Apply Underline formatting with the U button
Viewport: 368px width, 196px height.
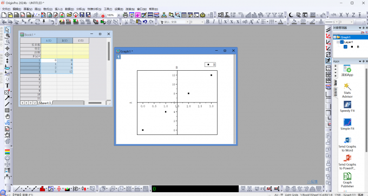[220, 22]
